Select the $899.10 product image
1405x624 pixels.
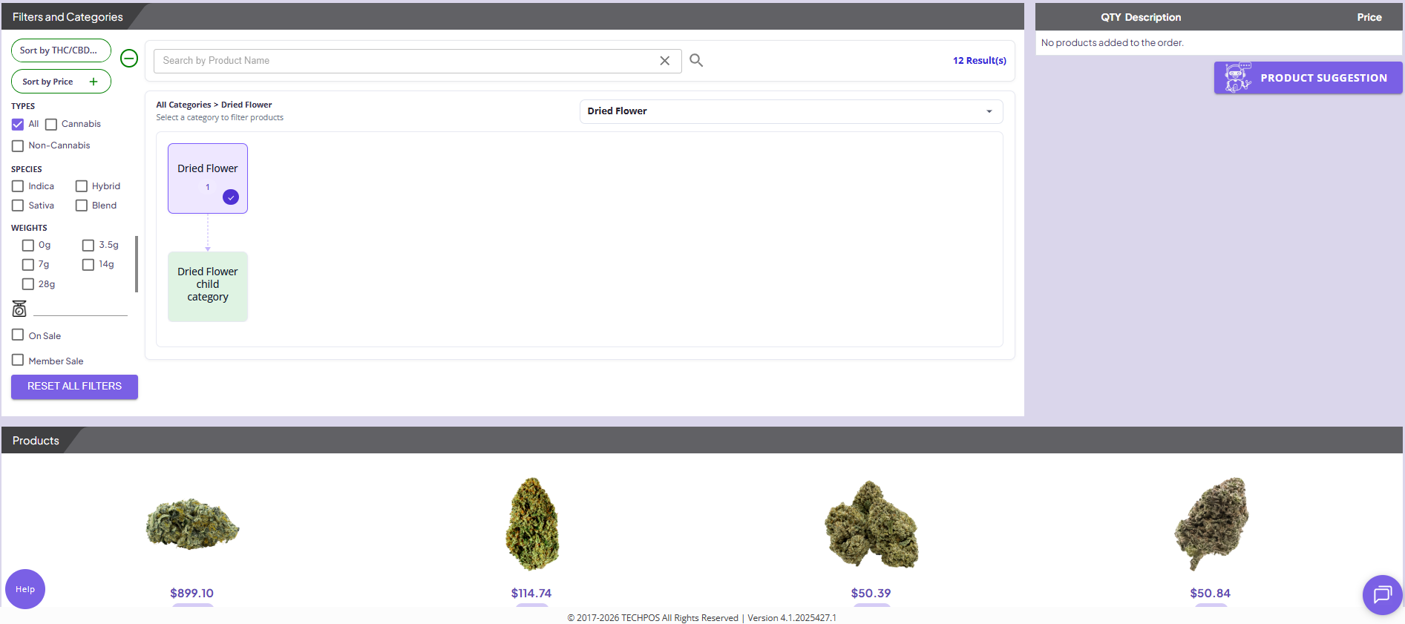(192, 524)
